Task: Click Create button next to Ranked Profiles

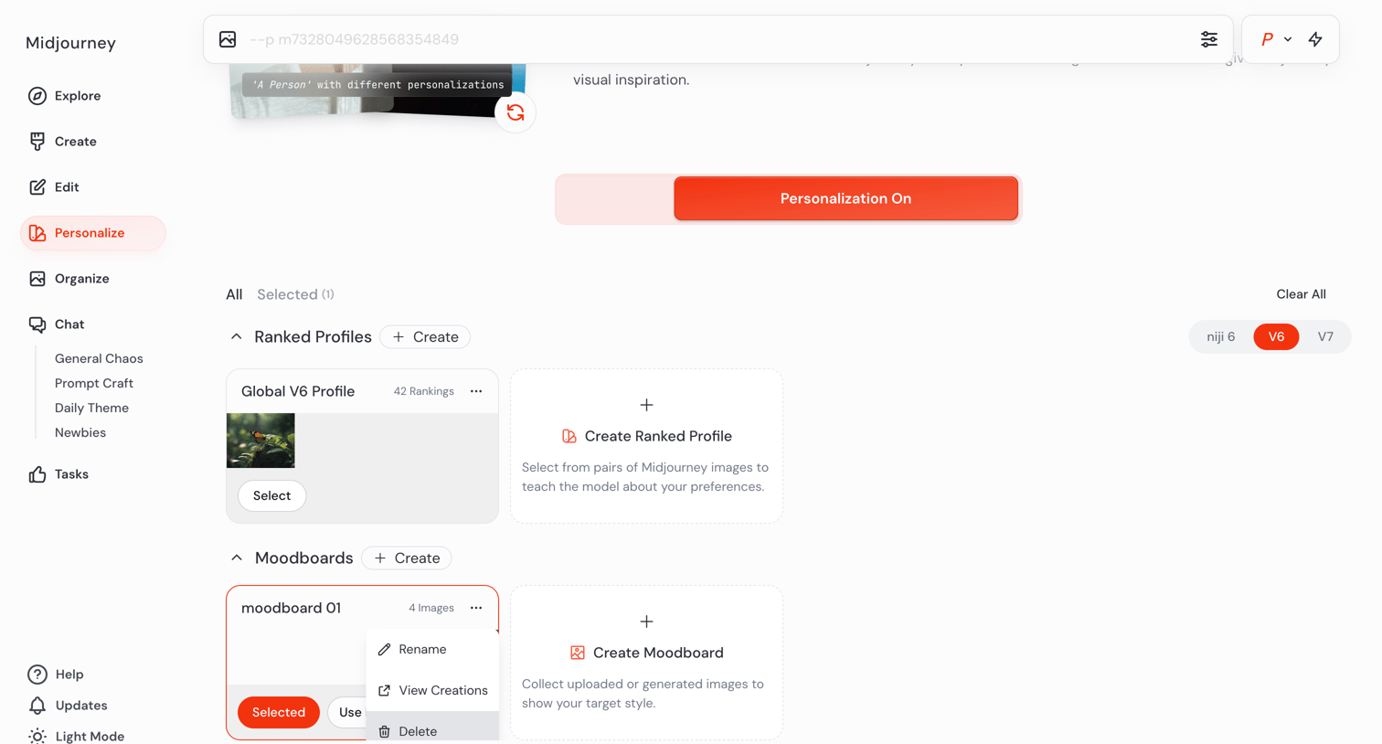Action: click(x=425, y=337)
